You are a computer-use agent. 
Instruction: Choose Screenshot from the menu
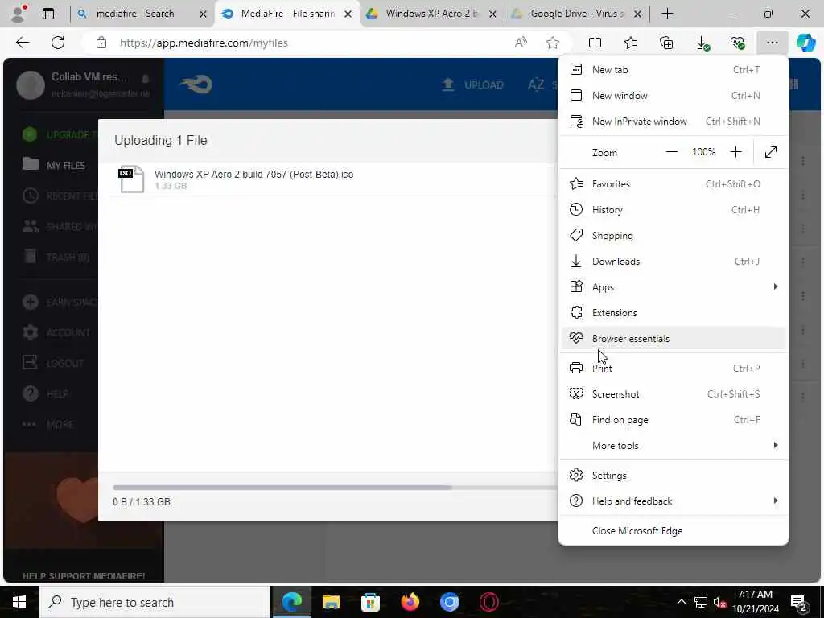tap(674, 394)
